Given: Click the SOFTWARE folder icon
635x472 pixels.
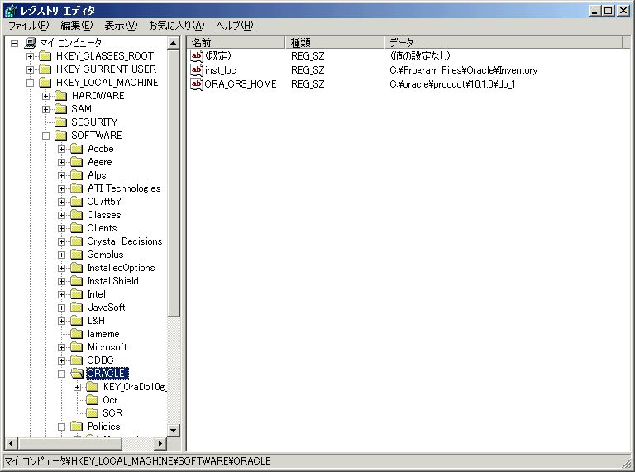Looking at the screenshot, I should [60, 136].
